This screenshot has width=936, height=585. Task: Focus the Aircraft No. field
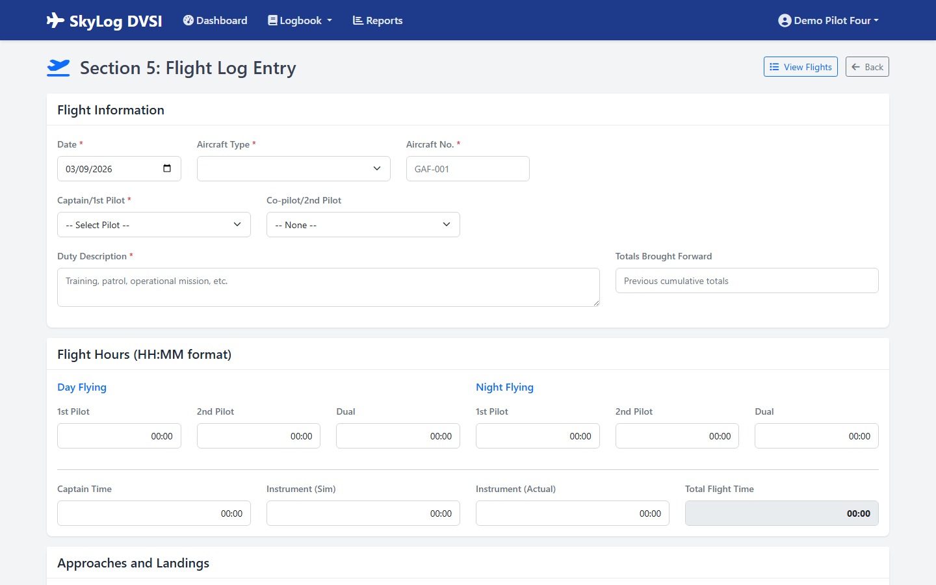point(468,169)
